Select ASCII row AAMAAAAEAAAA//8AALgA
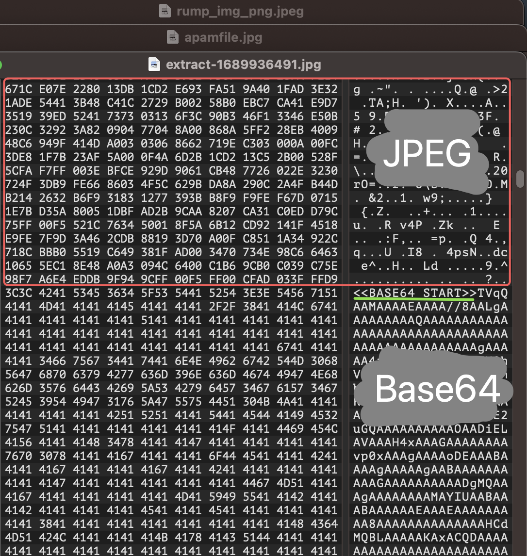This screenshot has height=556, width=527. pos(430,307)
